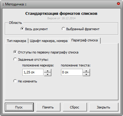Decrease text position with down arrow
This screenshot has height=116, width=123.
86,74
